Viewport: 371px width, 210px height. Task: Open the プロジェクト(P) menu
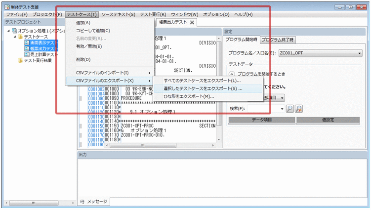(x=47, y=14)
